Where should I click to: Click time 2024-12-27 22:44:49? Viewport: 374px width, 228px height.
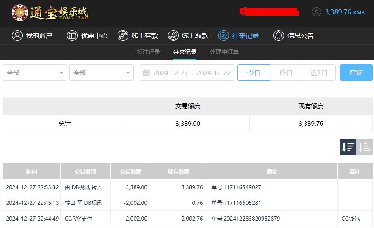click(x=32, y=219)
